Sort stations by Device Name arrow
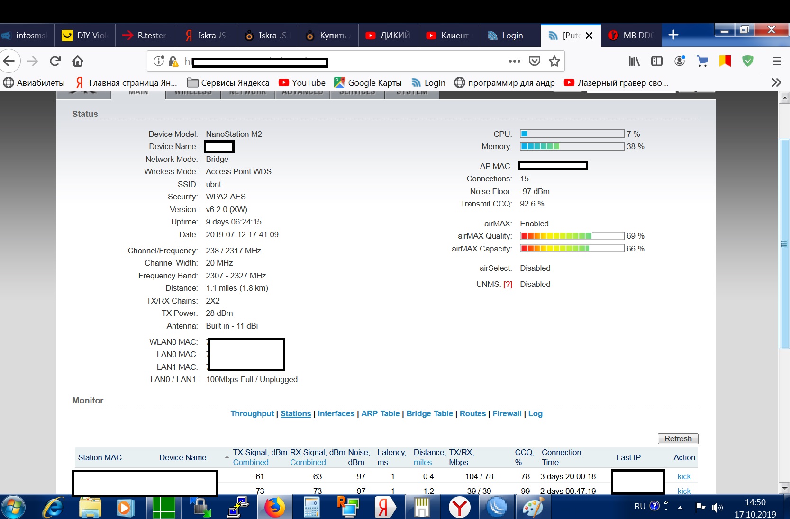 [x=227, y=457]
